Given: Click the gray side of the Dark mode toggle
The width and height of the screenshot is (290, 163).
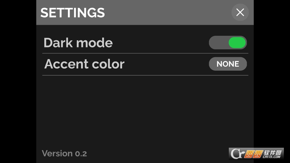Looking at the screenshot, I should click(x=218, y=43).
